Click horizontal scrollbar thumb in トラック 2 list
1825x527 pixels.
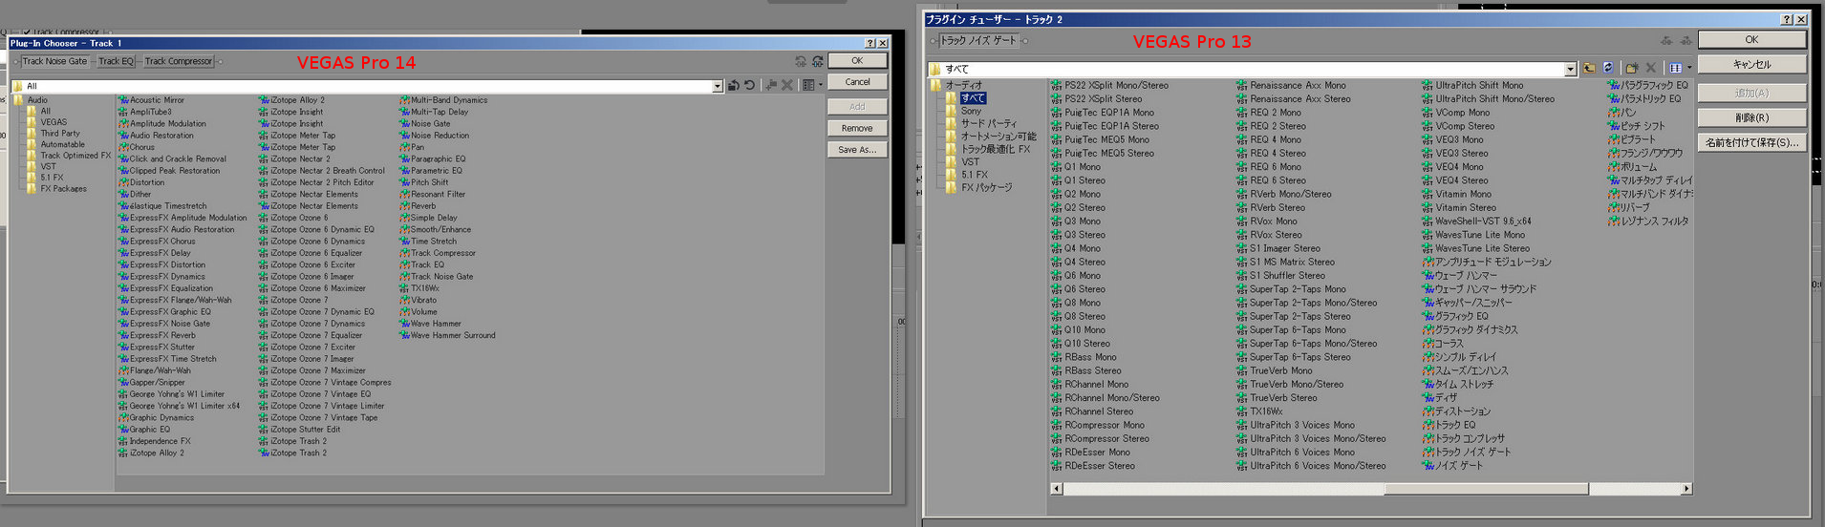tap(1486, 489)
